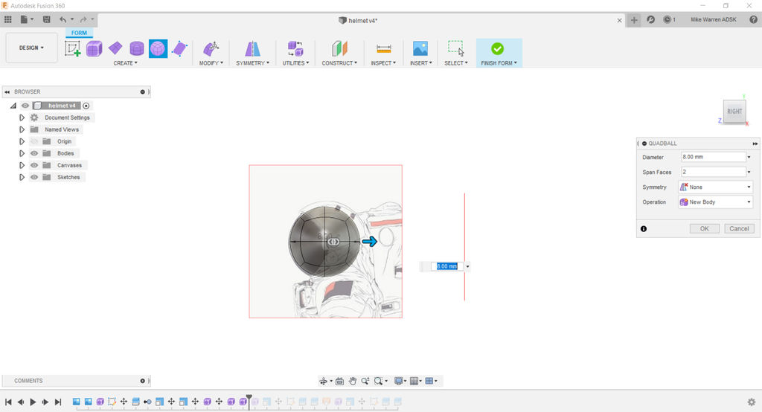Expand the Sketches tree node
This screenshot has height=412, width=762.
tap(22, 177)
